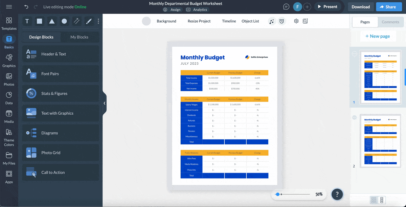Switch to the Comments tab
This screenshot has height=207, width=406.
[390, 22]
